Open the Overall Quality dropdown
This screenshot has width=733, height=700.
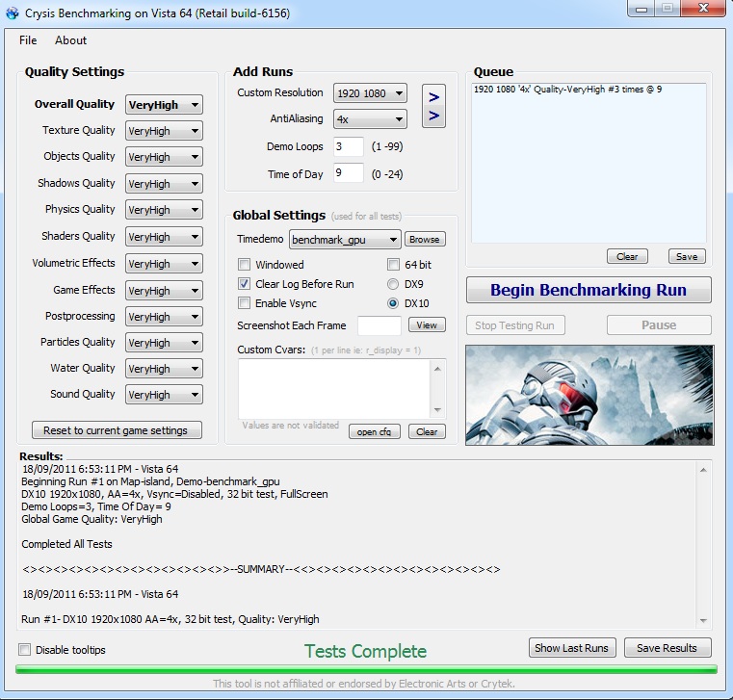164,105
